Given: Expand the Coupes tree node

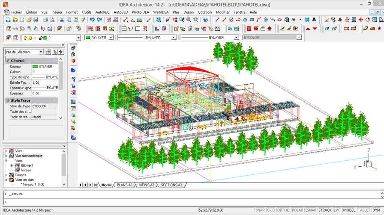Looking at the screenshot, I should (x=6, y=175).
